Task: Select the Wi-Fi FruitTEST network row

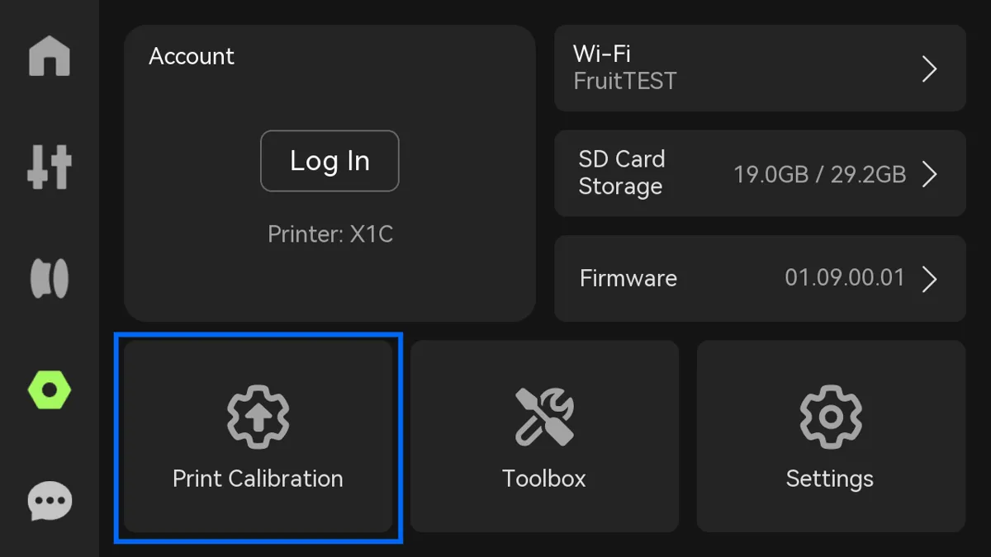Action: (x=760, y=68)
